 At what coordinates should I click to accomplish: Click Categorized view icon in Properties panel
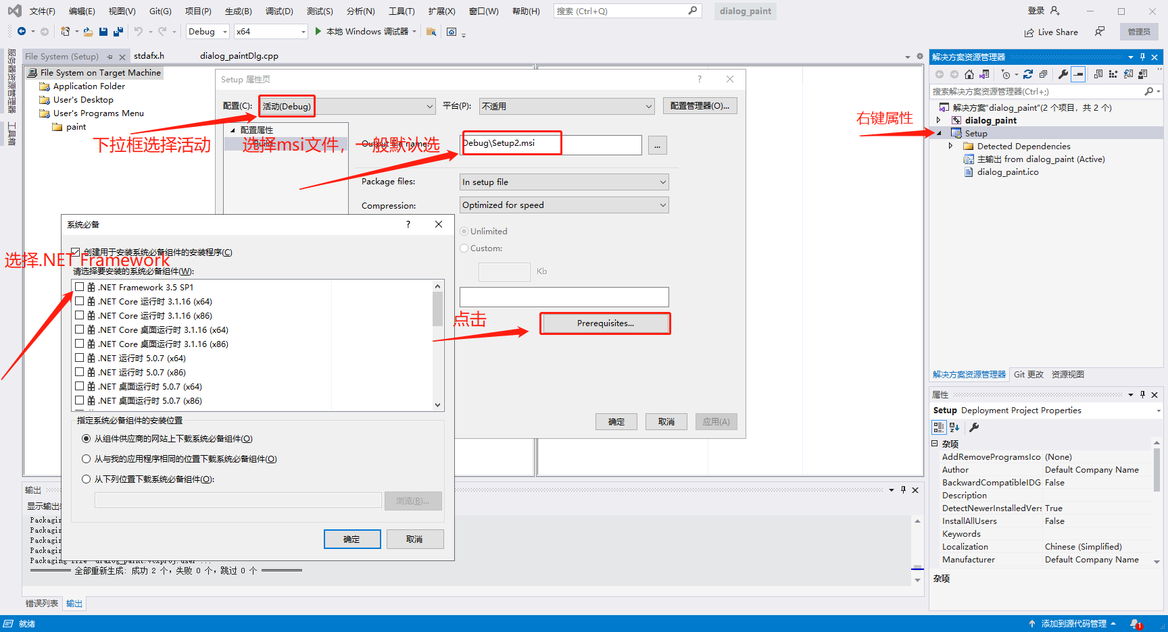(939, 427)
